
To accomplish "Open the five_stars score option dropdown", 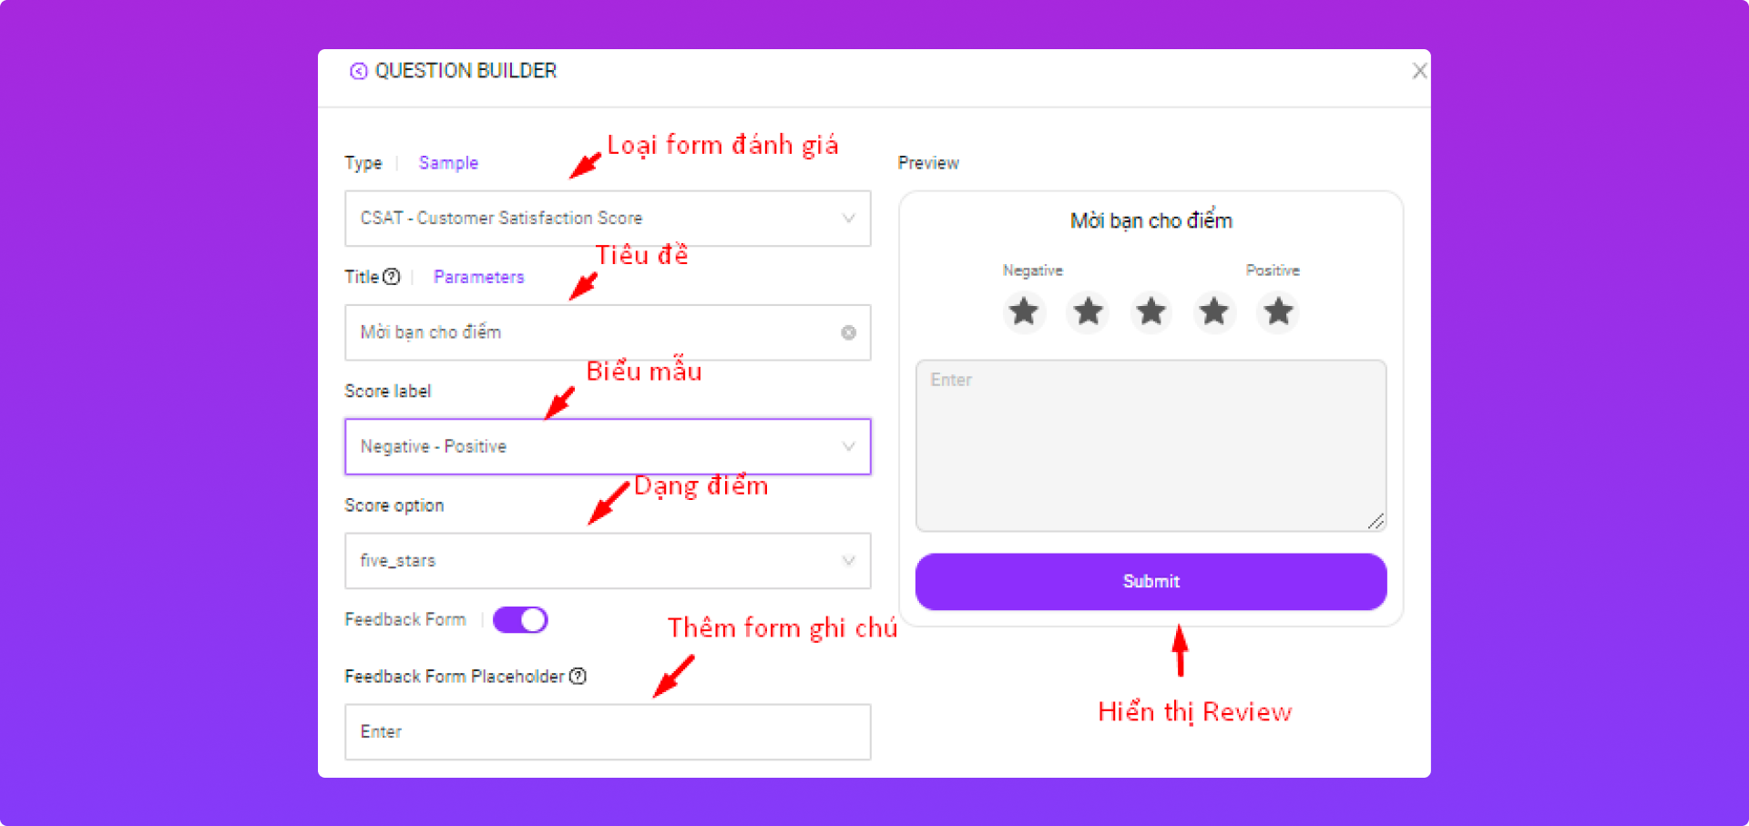I will (608, 561).
